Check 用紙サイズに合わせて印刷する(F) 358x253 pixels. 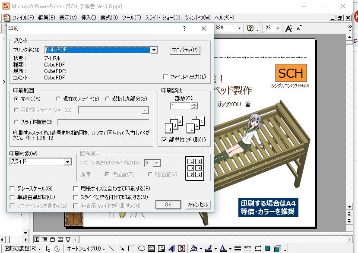[x=75, y=189]
